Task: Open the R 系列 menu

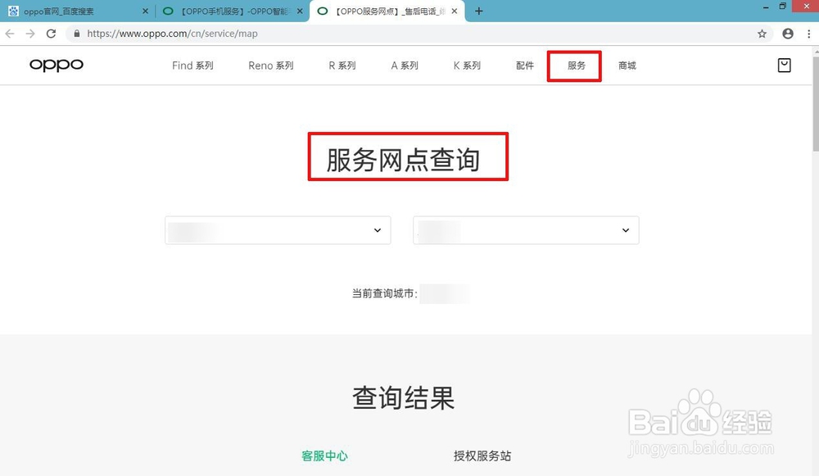Action: (342, 66)
